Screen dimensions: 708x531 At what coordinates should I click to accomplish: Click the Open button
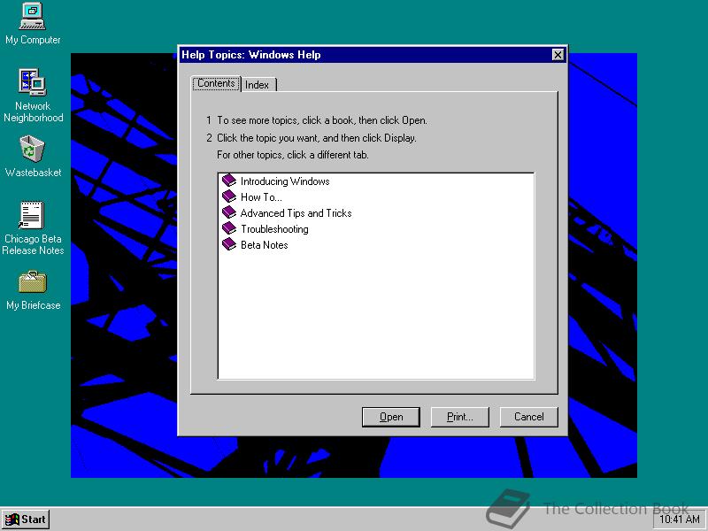(391, 417)
